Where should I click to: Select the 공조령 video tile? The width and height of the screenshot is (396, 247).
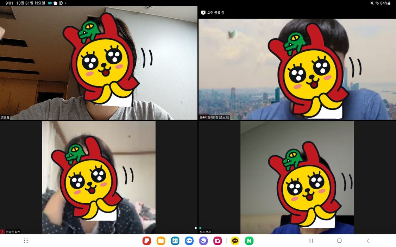[99, 63]
